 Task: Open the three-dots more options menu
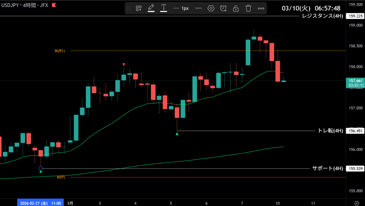261,8
